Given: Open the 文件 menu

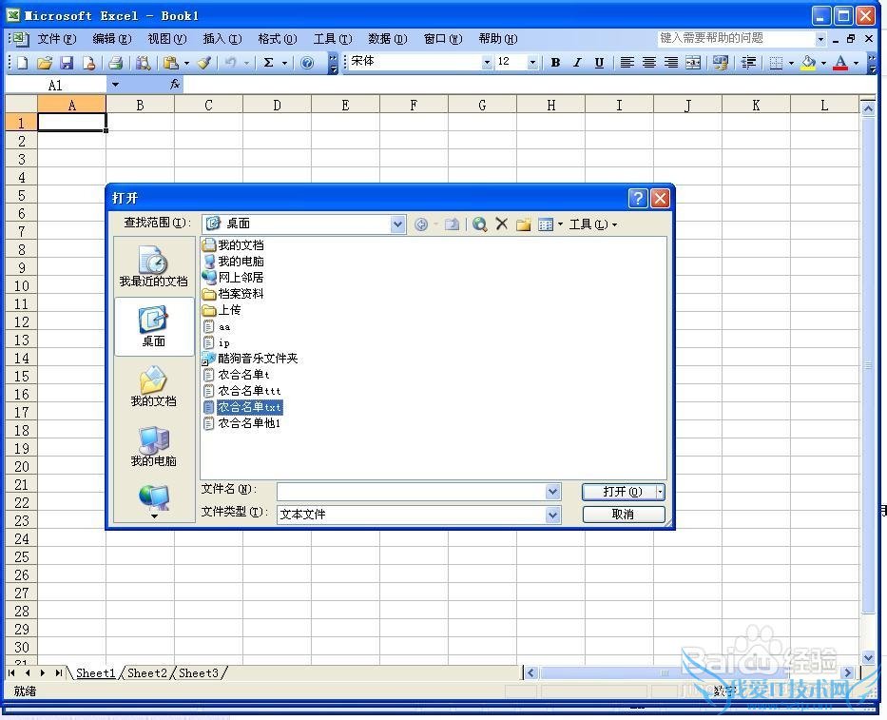Looking at the screenshot, I should tap(57, 39).
